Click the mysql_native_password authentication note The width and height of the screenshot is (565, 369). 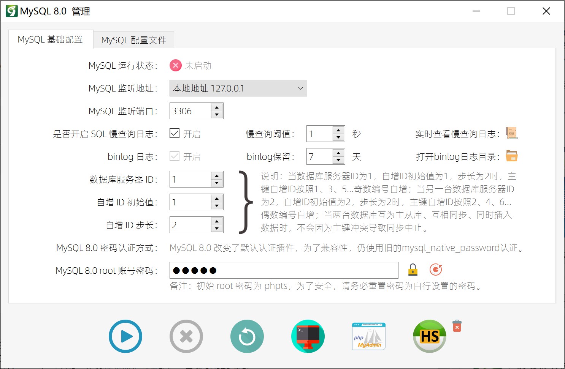(x=348, y=248)
